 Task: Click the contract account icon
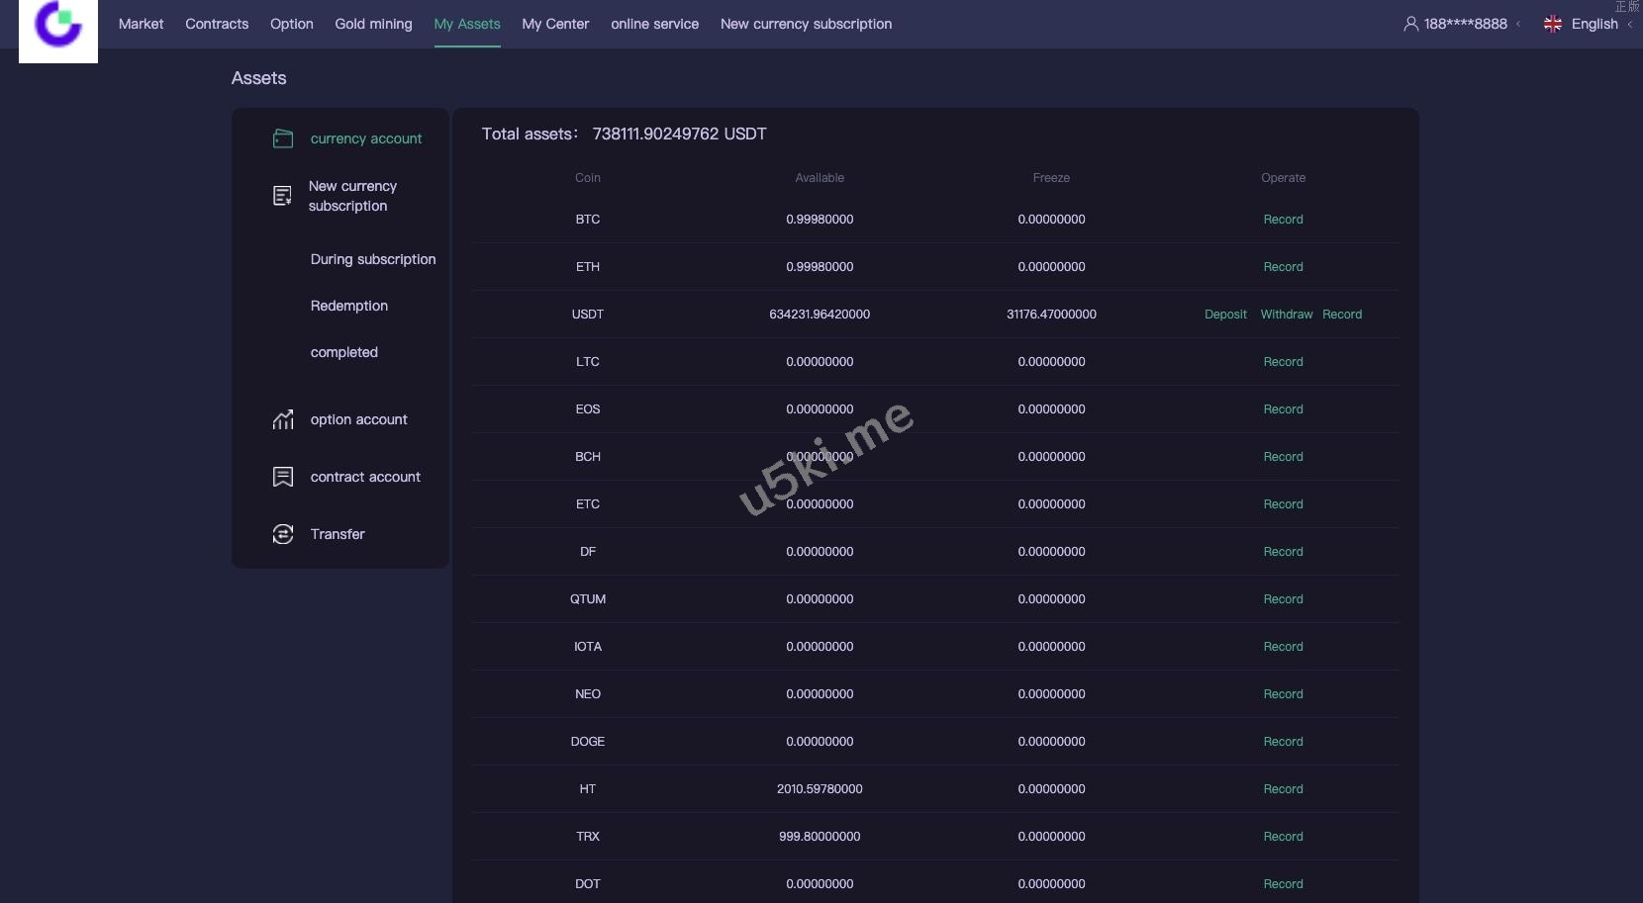(x=283, y=477)
